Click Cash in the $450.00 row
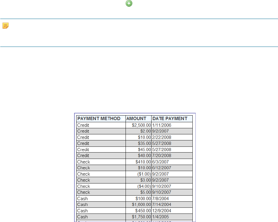278x222 pixels. pyautogui.click(x=101, y=211)
